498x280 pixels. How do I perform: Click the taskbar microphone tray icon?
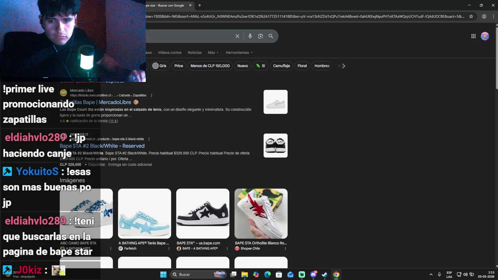(439, 275)
